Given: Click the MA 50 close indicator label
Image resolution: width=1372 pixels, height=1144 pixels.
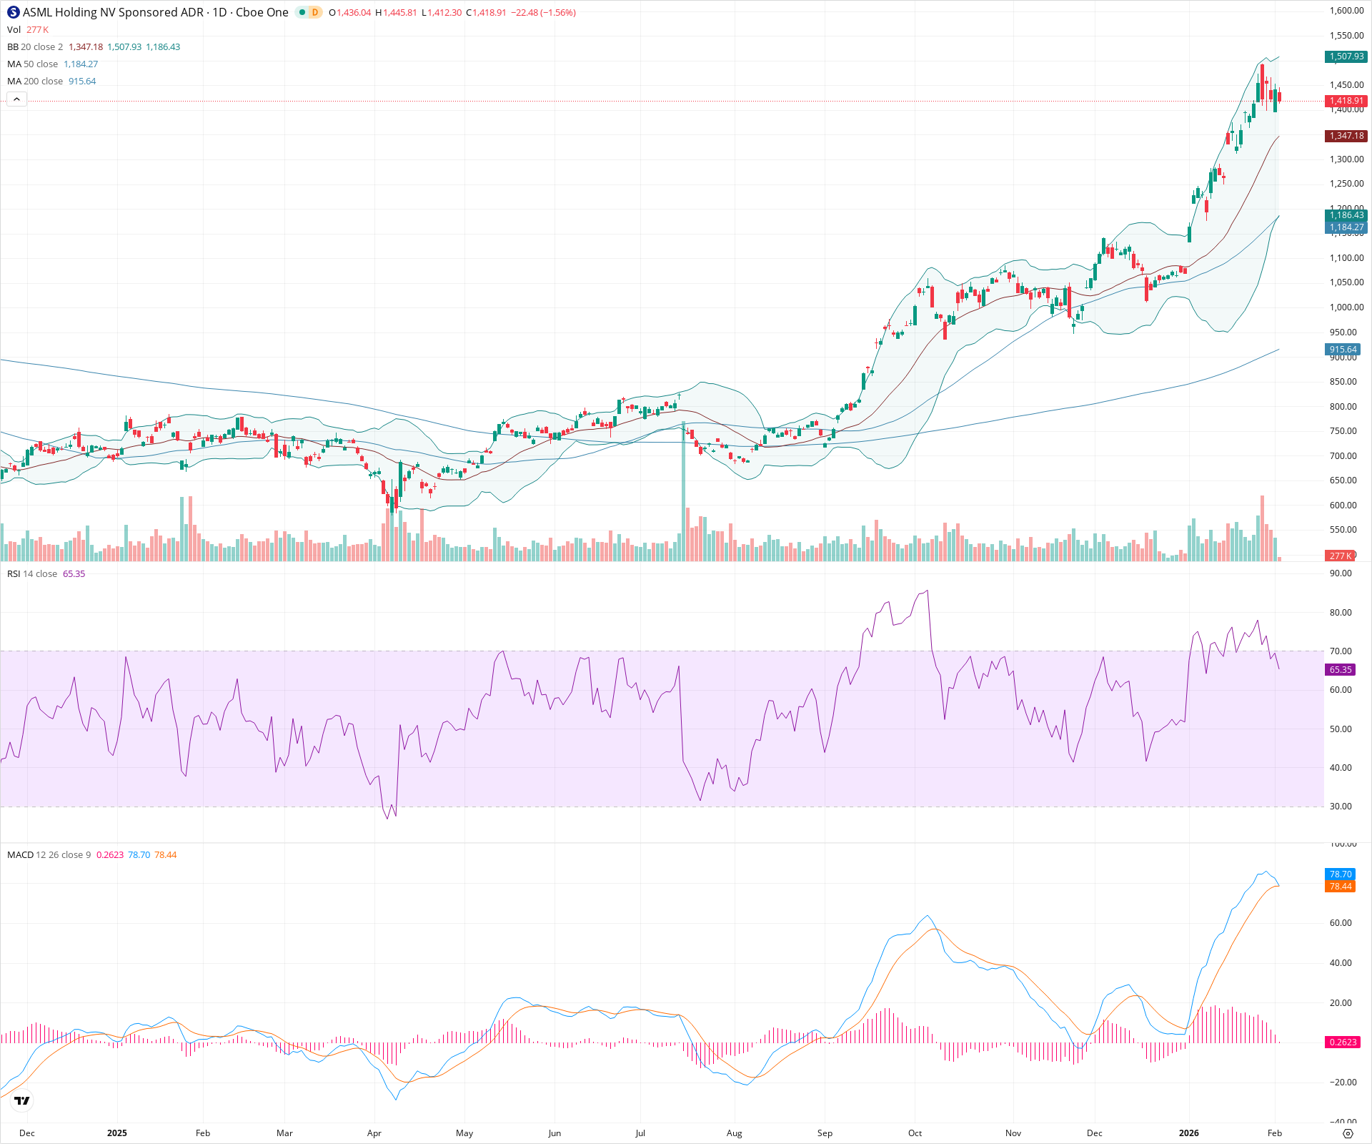Looking at the screenshot, I should point(32,64).
